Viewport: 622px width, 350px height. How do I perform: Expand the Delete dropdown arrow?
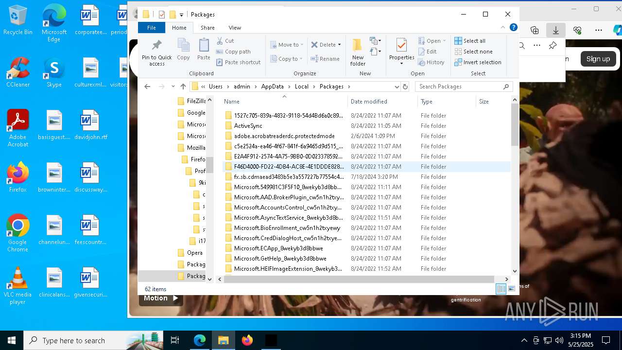pyautogui.click(x=339, y=45)
